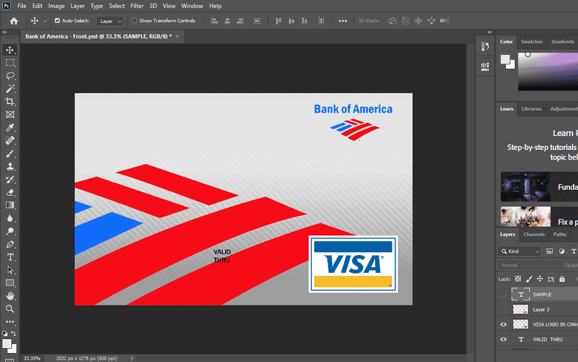The height and width of the screenshot is (362, 578).
Task: Enable Show Transform Controls checkbox
Action: pyautogui.click(x=134, y=20)
